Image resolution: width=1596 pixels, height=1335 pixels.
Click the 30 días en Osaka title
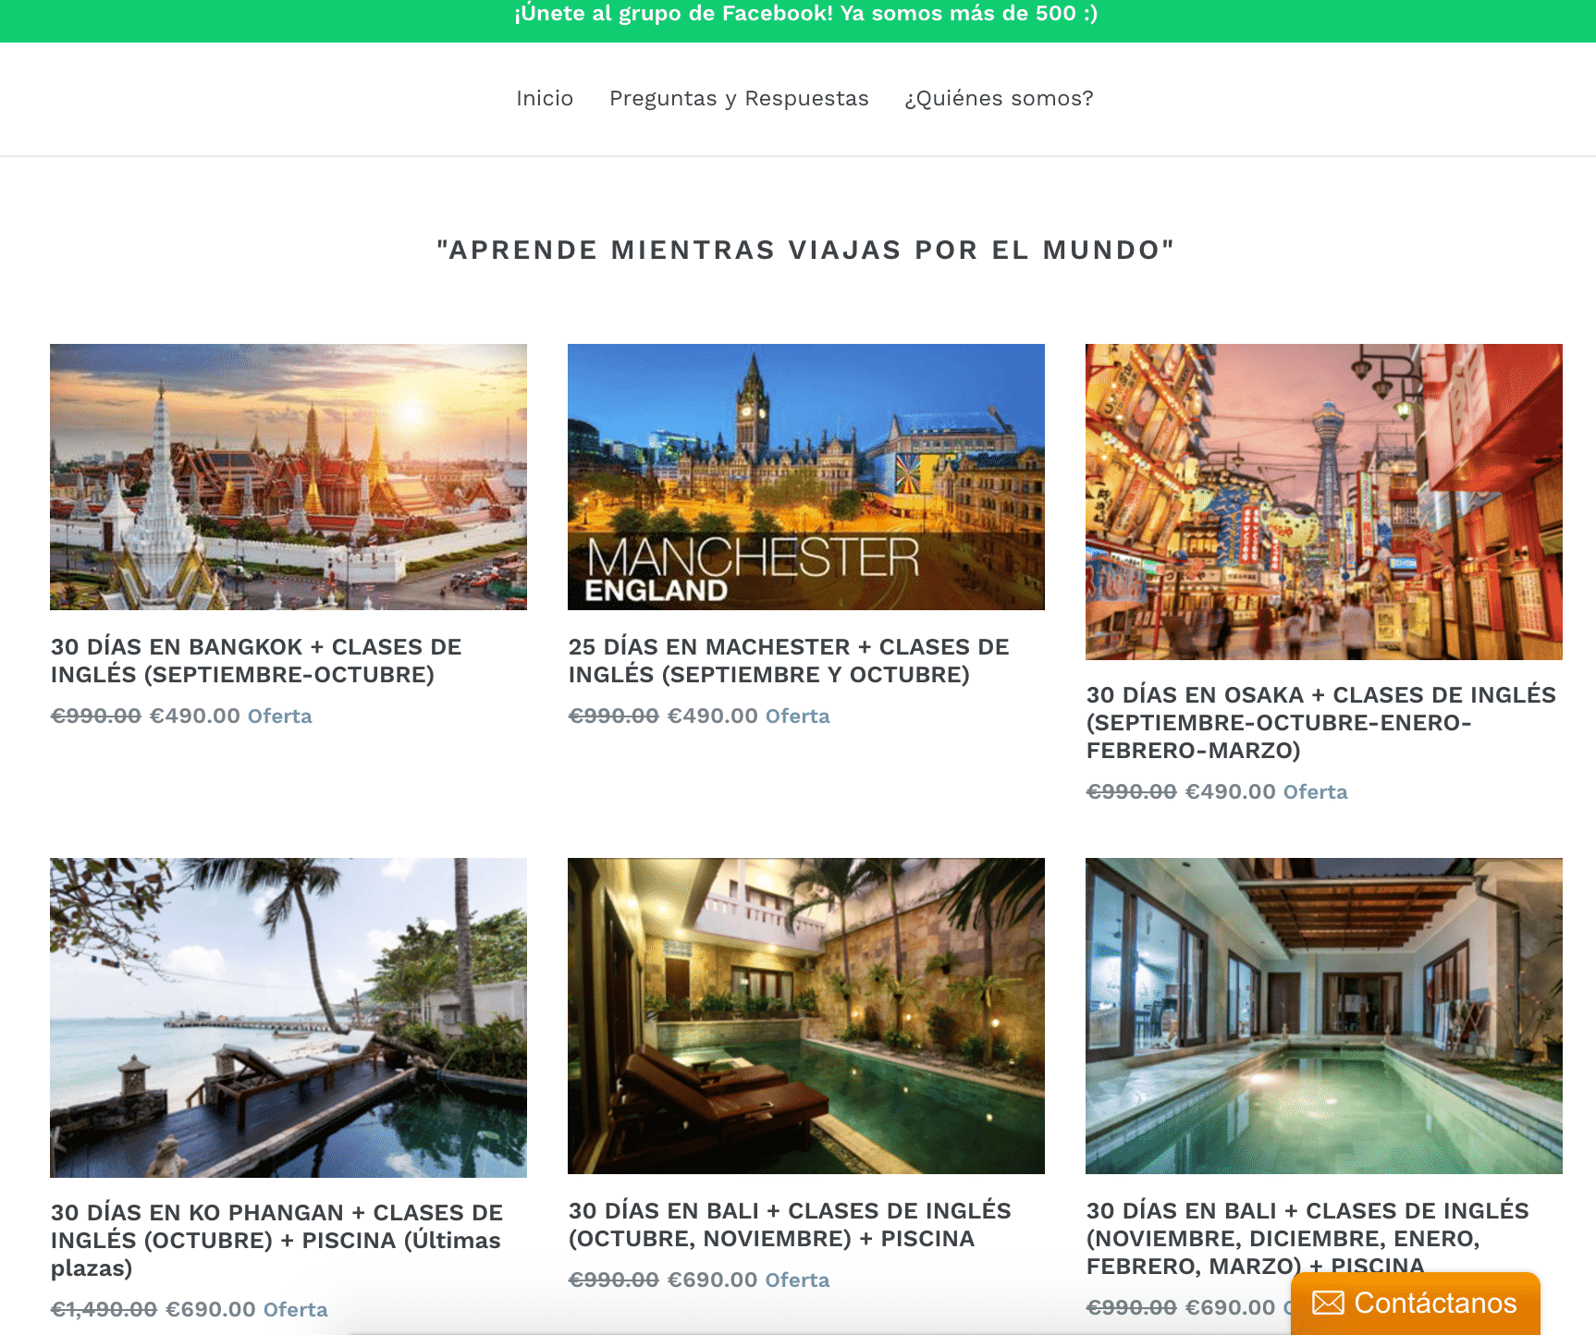click(x=1321, y=722)
